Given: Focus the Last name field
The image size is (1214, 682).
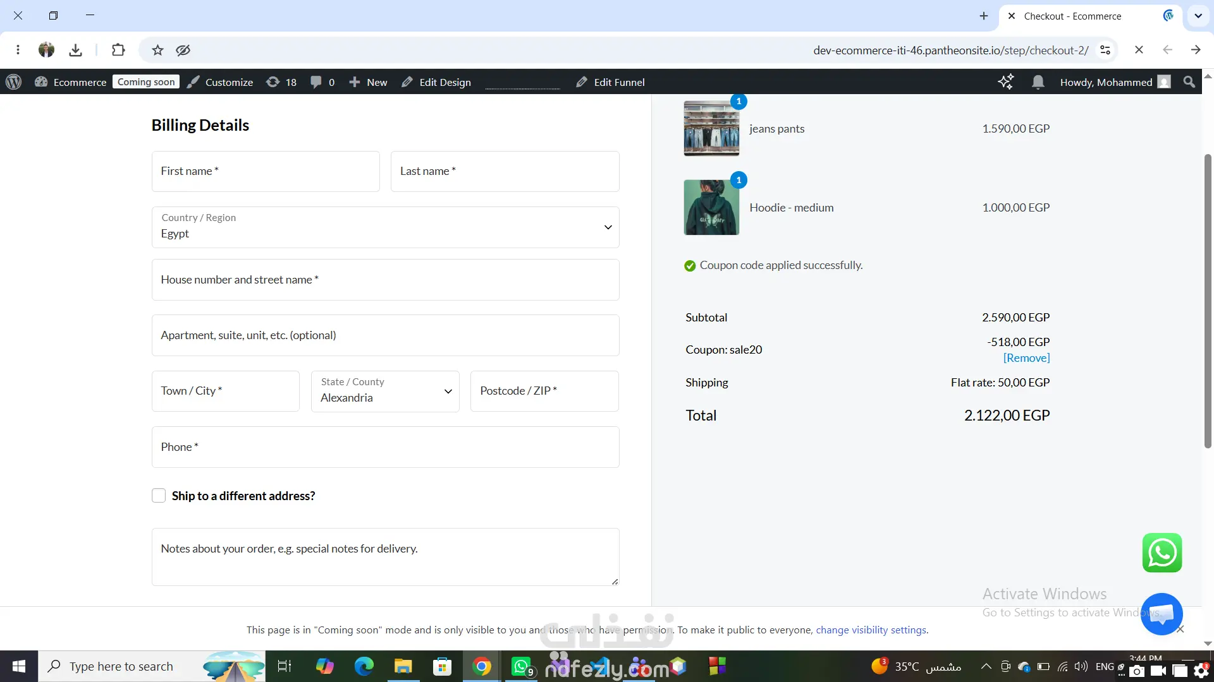Looking at the screenshot, I should (x=505, y=171).
